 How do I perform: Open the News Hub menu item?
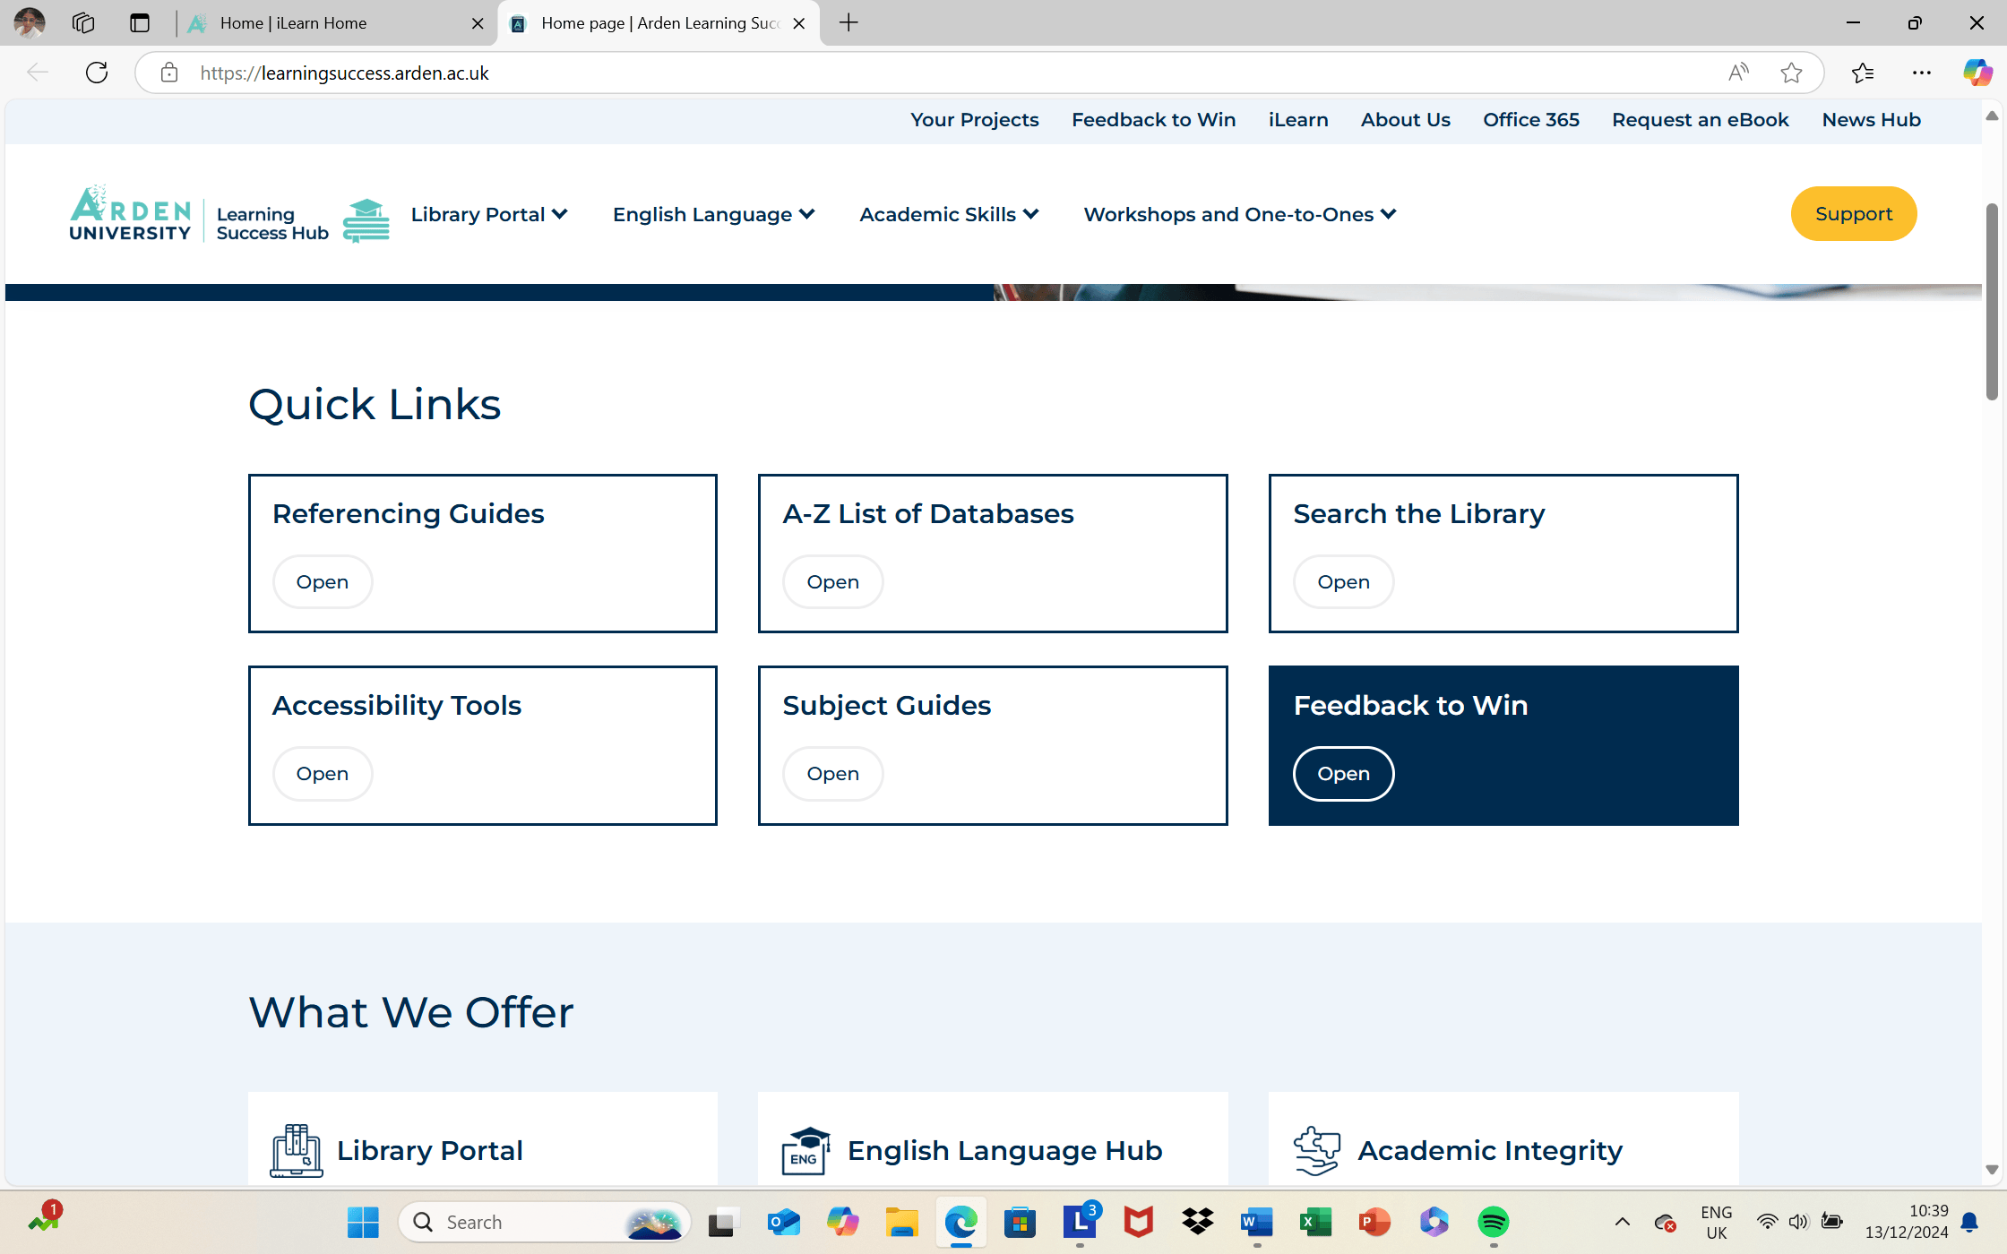[1871, 119]
